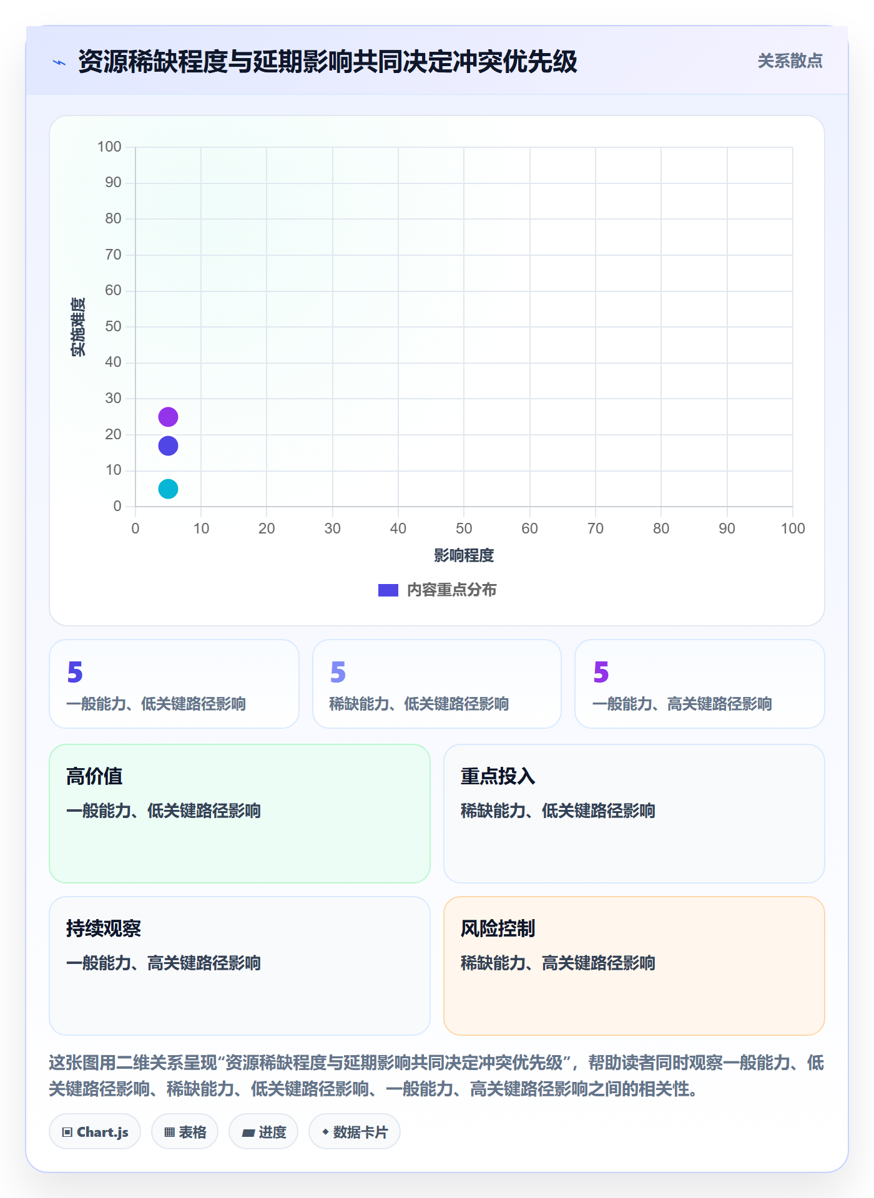Click the cyan scatter data point
This screenshot has width=874, height=1198.
[168, 489]
